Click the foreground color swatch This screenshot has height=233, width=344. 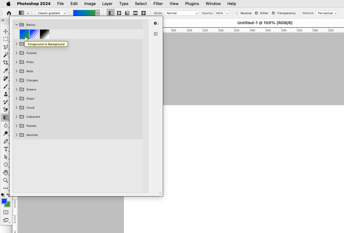tap(4, 201)
